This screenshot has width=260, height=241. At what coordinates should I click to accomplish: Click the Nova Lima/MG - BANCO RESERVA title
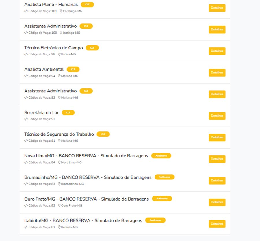86,156
